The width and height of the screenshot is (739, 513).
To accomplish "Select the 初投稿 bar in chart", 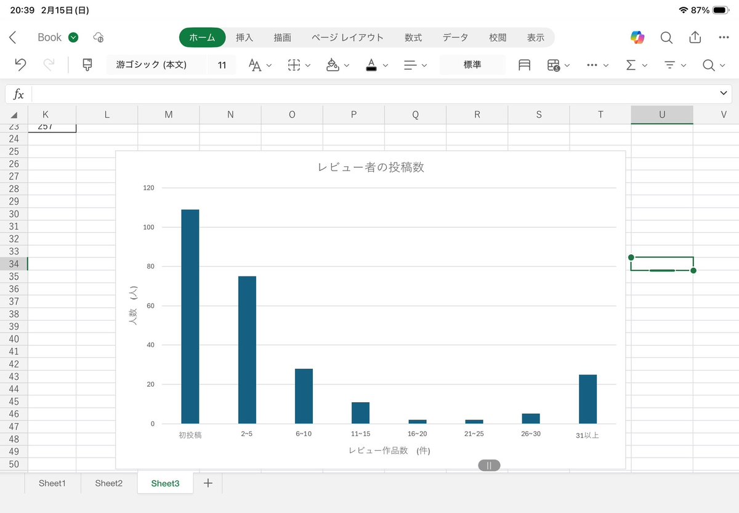I will pyautogui.click(x=190, y=317).
